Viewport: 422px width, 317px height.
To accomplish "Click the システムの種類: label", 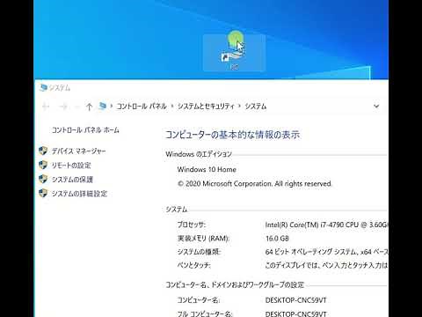I will [x=199, y=252].
